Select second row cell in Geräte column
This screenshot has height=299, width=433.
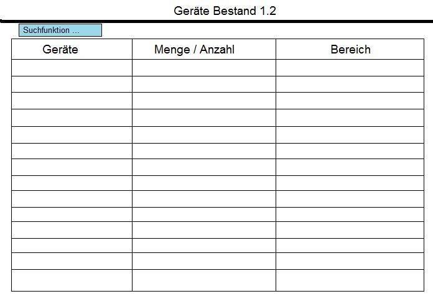tap(72, 84)
